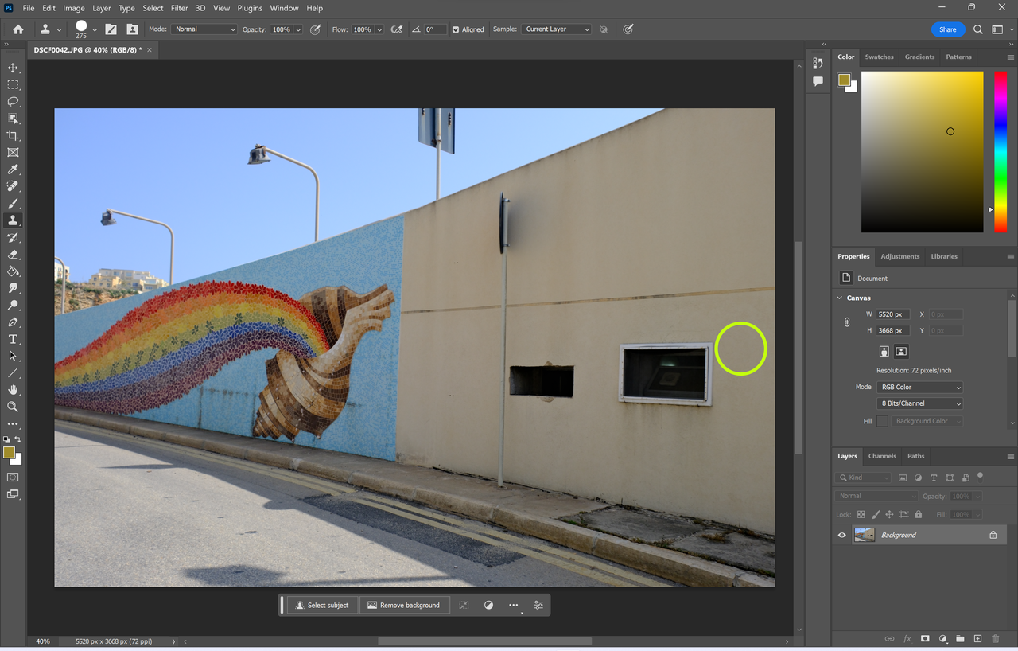Select the Crop tool
The width and height of the screenshot is (1018, 651).
(12, 135)
